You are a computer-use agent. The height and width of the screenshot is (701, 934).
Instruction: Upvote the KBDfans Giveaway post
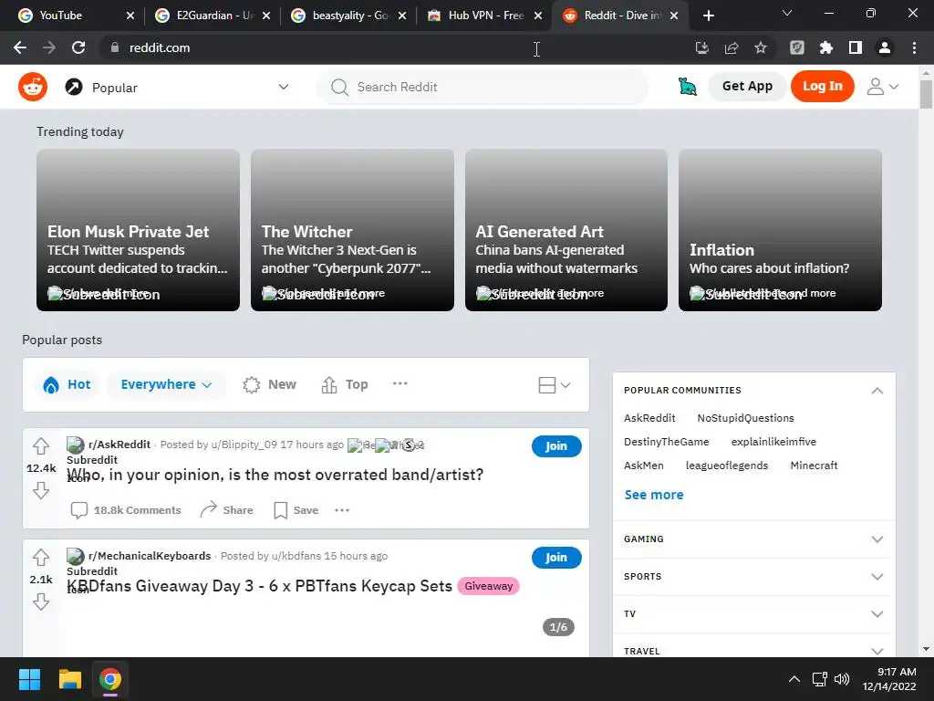[x=41, y=558]
